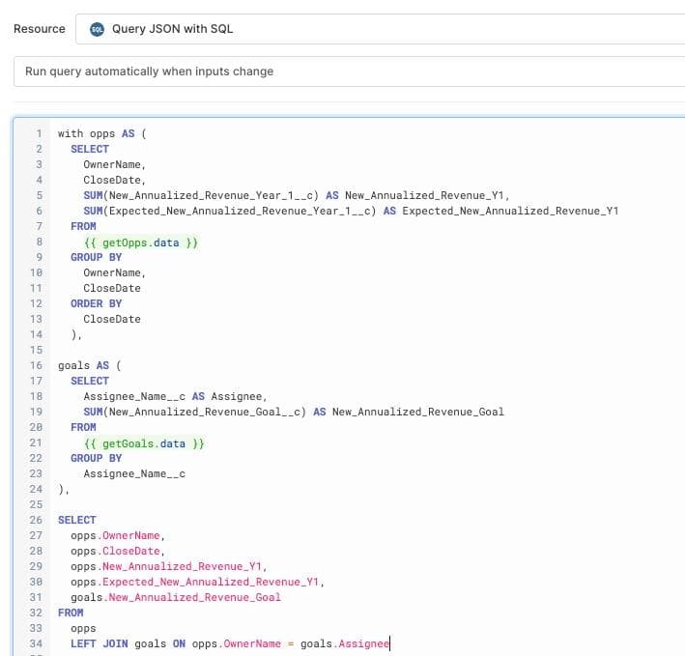Click the 'with opps AS (' line
Viewport: 685px width, 656px height.
coord(101,133)
